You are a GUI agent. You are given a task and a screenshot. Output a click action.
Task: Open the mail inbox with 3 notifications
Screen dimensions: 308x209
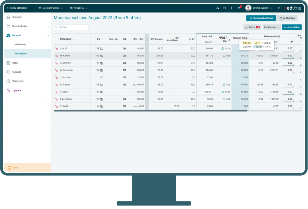click(x=239, y=8)
